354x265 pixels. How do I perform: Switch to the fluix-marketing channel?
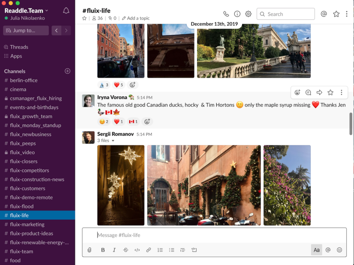pyautogui.click(x=27, y=224)
